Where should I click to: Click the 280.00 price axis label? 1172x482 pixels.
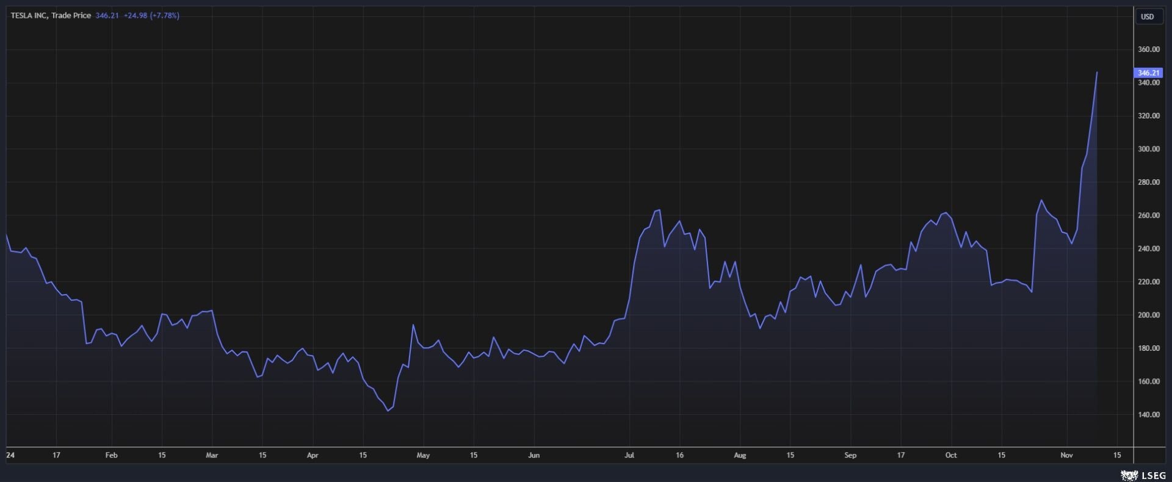point(1149,182)
